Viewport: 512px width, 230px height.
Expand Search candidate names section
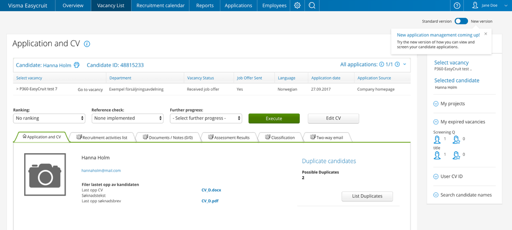(x=436, y=195)
